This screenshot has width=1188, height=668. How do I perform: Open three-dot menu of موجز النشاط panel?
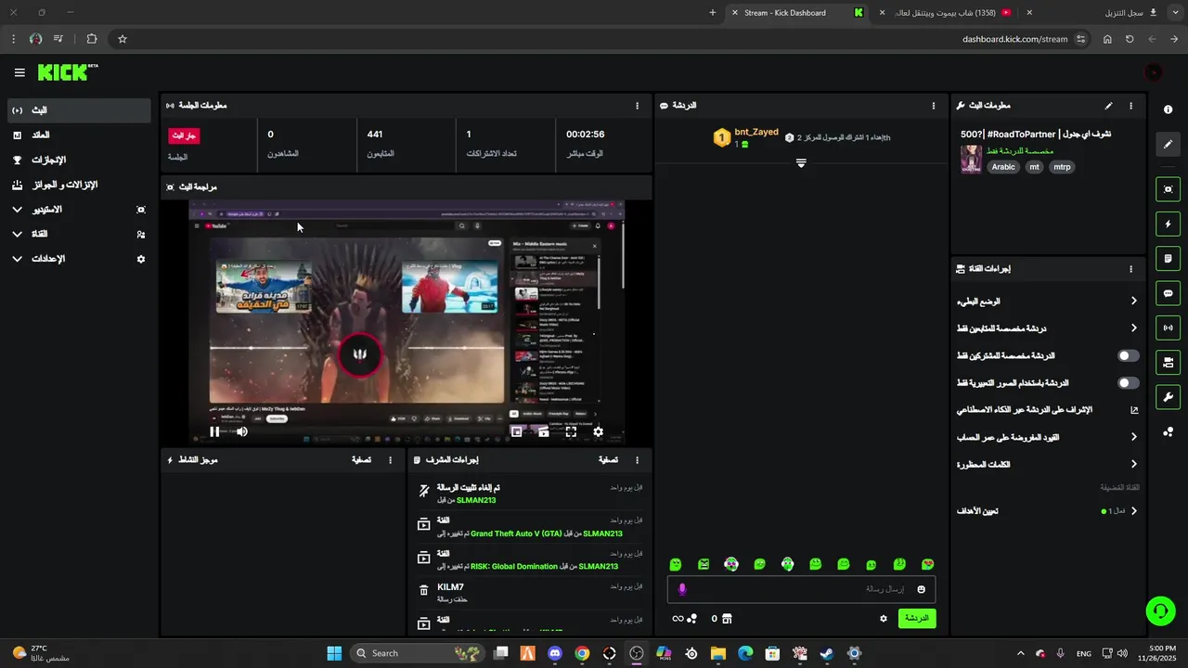click(x=390, y=460)
